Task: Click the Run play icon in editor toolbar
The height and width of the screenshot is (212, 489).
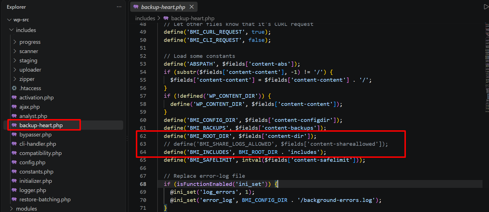Action: (486, 7)
